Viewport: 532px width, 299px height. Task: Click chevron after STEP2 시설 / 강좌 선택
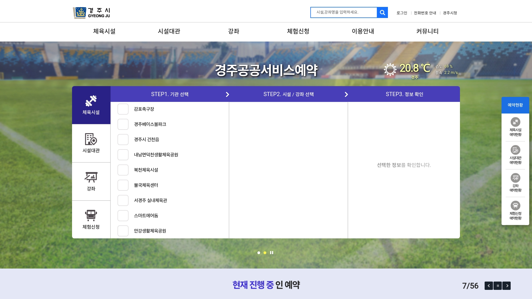(x=346, y=94)
